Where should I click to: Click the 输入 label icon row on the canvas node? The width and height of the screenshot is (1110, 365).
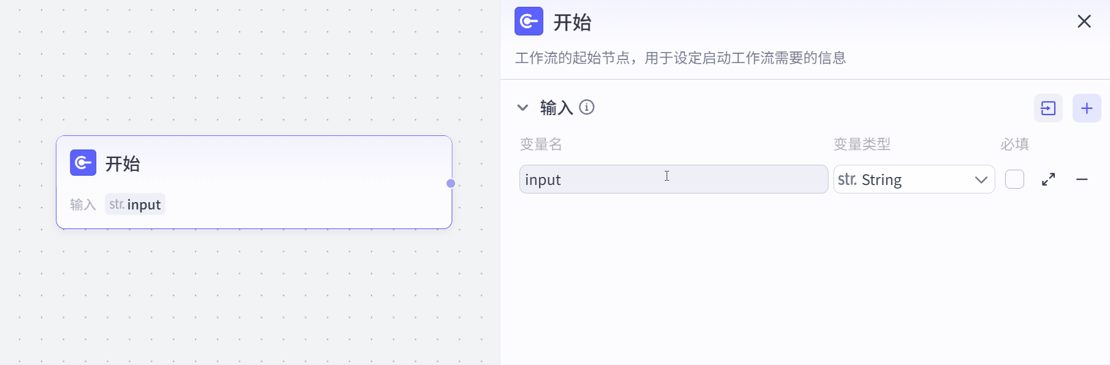(83, 204)
